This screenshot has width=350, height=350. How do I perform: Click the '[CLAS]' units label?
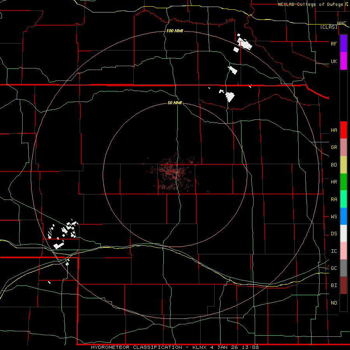[x=329, y=27]
